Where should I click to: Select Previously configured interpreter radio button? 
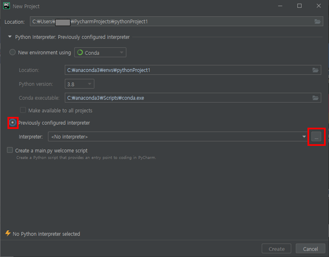12,123
